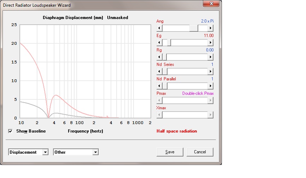
Task: Increase Rg with right arrow
Action: (x=210, y=57)
